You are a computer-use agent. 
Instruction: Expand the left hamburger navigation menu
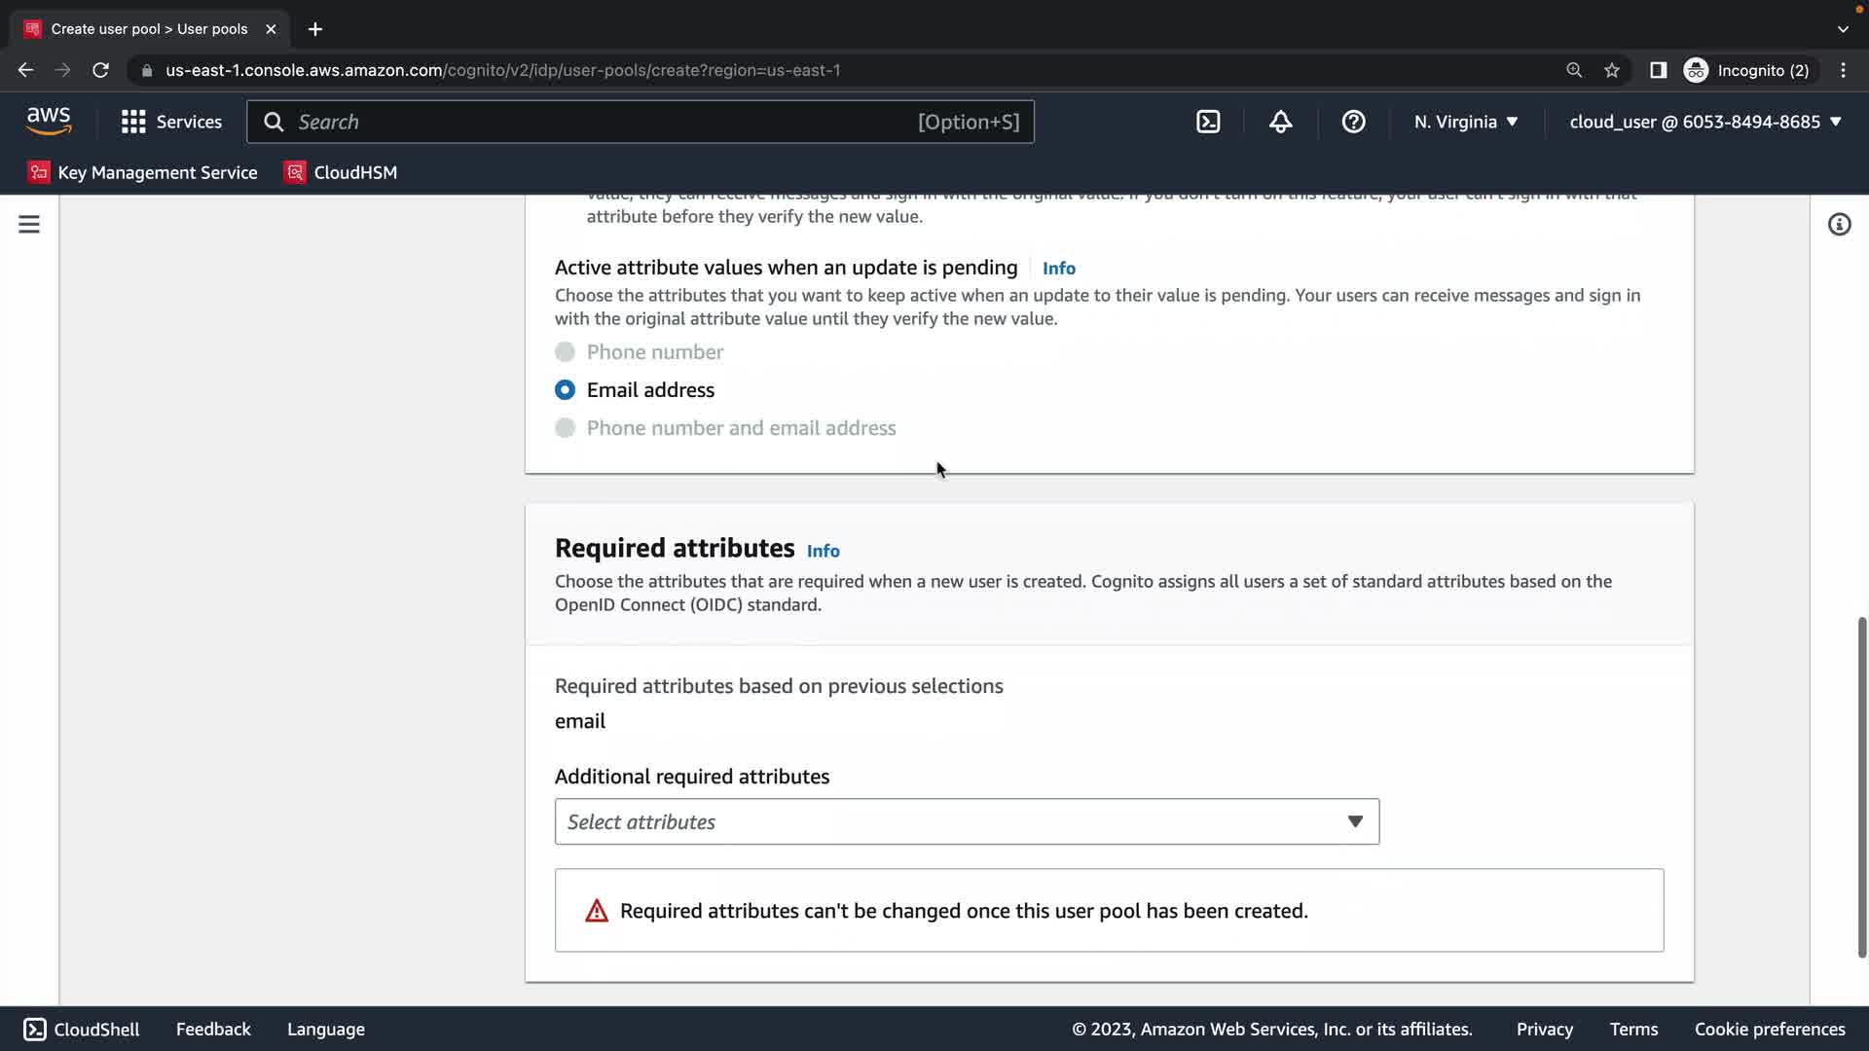click(x=29, y=225)
